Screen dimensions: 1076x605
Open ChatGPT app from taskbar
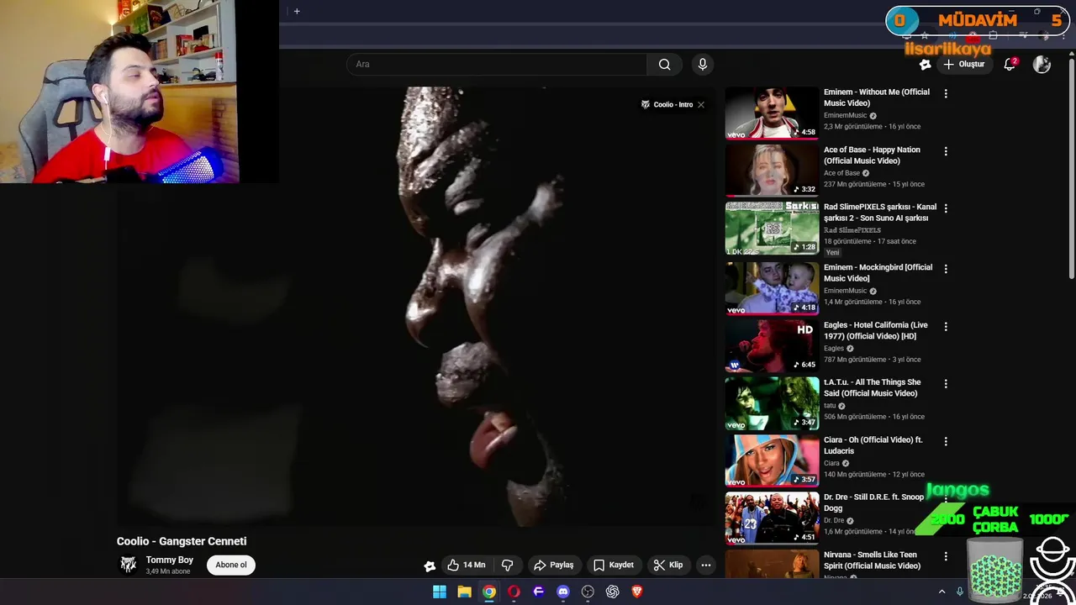(613, 592)
